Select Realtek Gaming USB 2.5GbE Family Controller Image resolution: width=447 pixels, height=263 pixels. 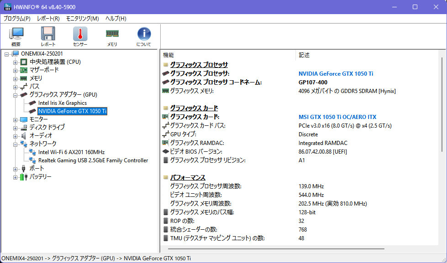click(x=93, y=160)
